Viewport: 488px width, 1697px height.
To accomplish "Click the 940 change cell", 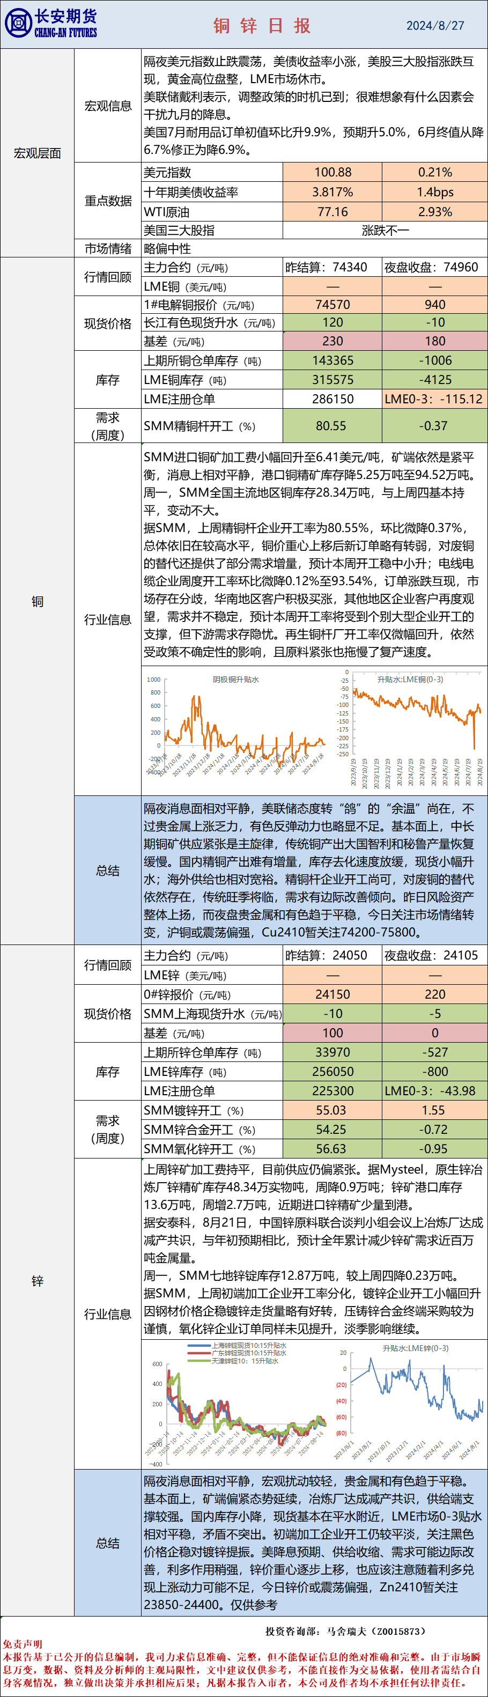I will point(435,304).
